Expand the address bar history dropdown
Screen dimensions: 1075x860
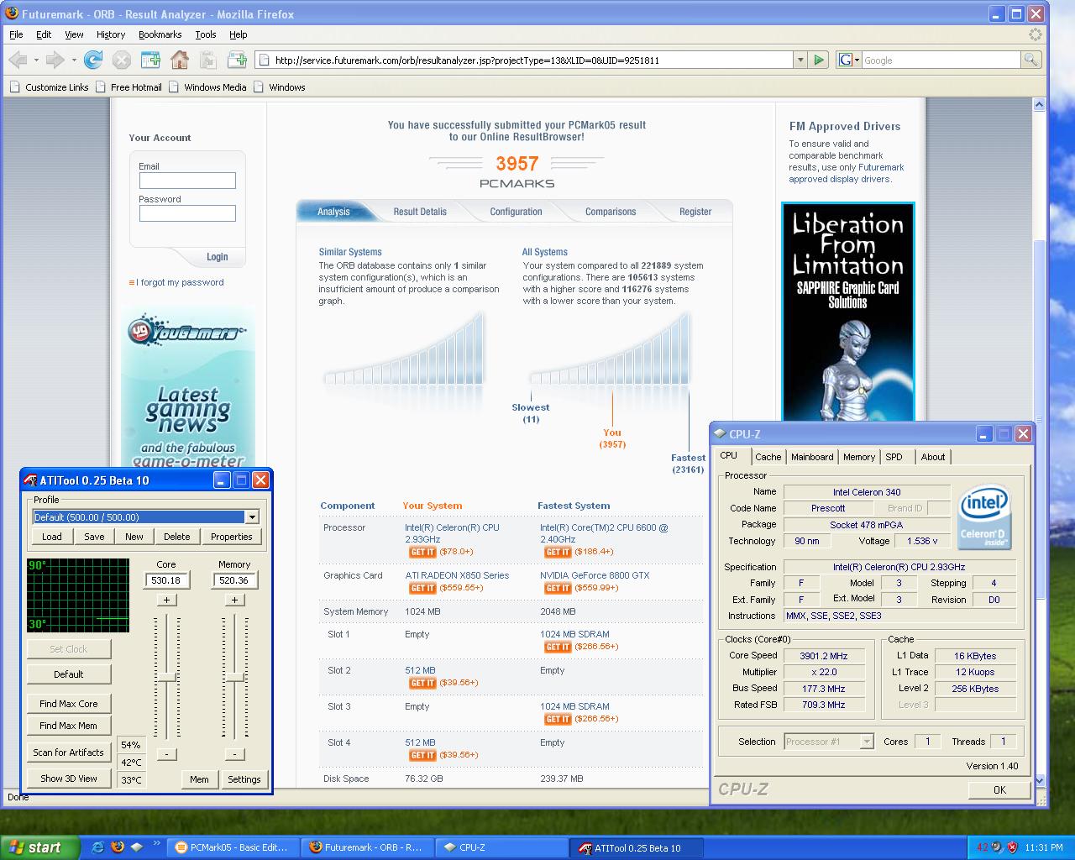800,60
